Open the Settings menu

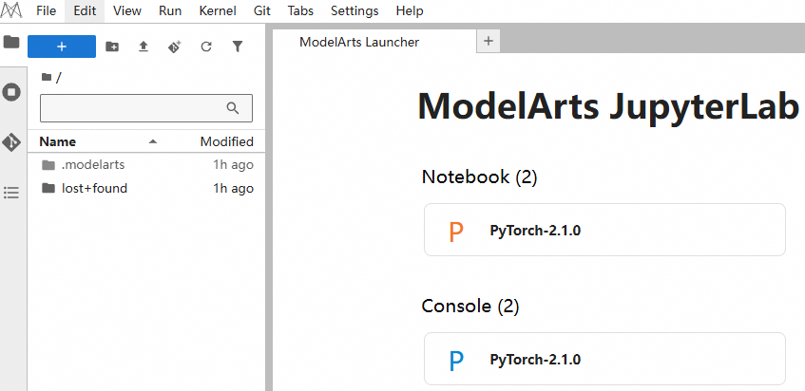coord(355,10)
